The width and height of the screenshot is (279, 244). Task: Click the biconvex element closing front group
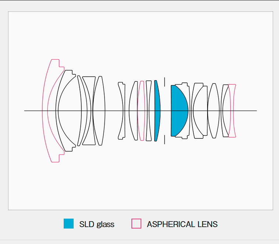point(99,111)
